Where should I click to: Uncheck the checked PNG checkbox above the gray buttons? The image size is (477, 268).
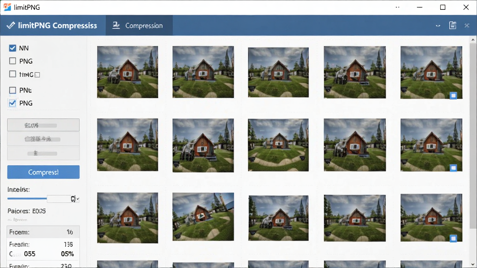tap(13, 103)
